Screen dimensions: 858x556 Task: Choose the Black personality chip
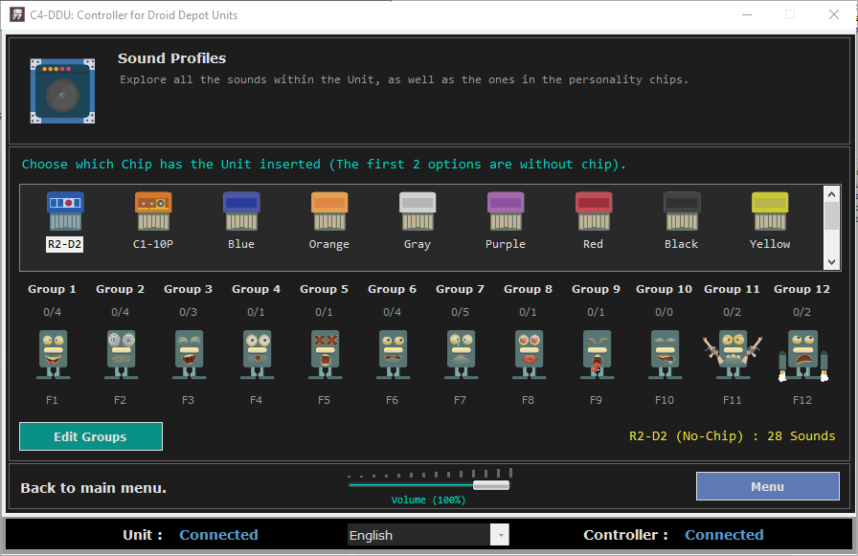(682, 211)
